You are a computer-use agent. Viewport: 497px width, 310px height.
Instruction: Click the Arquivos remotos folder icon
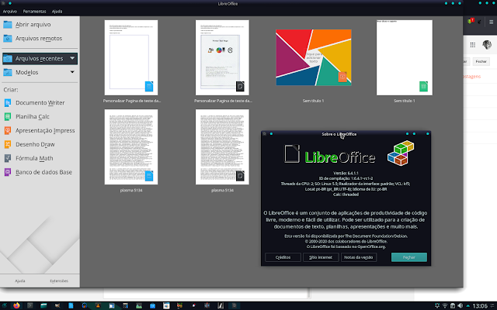(8, 38)
